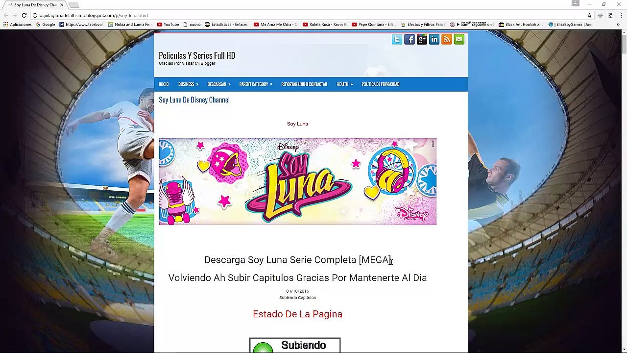Click the download arrow extension icon
This screenshot has width=627, height=353.
(x=600, y=15)
